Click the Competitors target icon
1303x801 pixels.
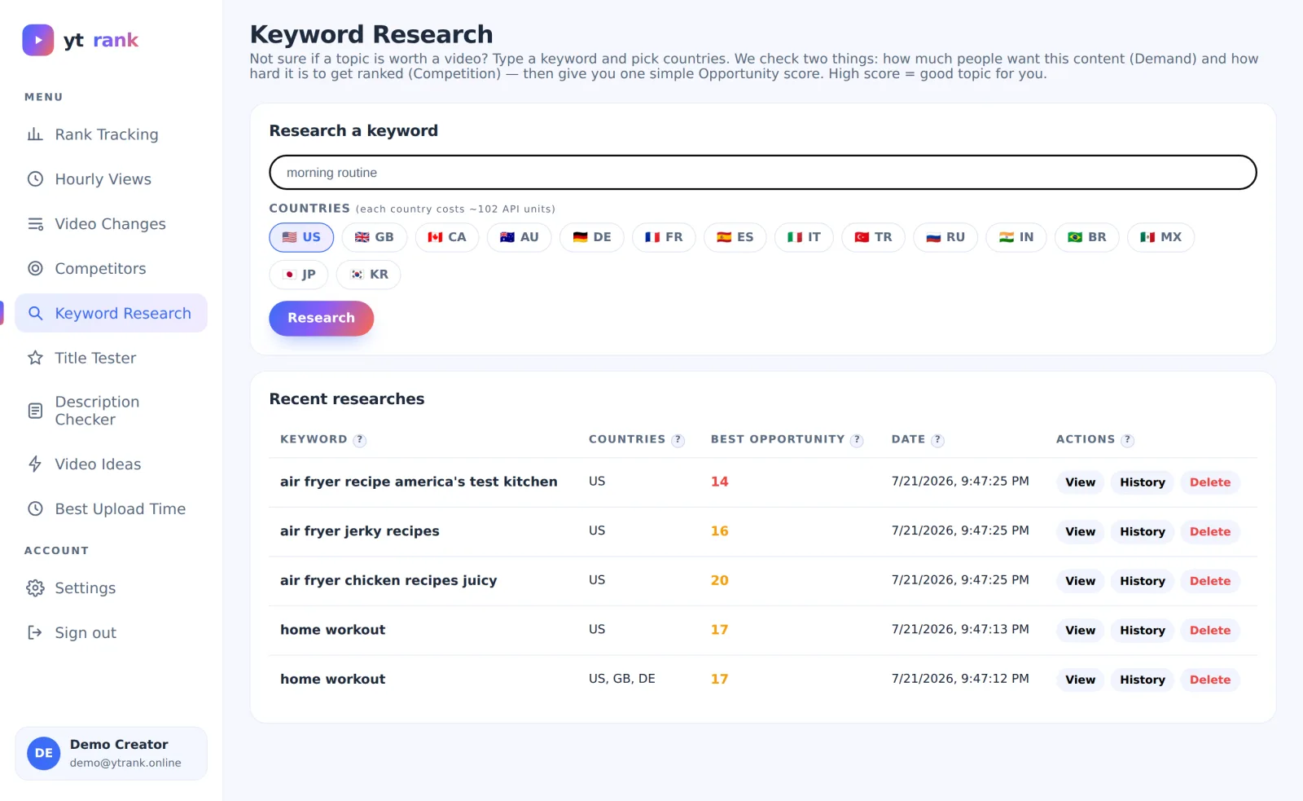35,269
